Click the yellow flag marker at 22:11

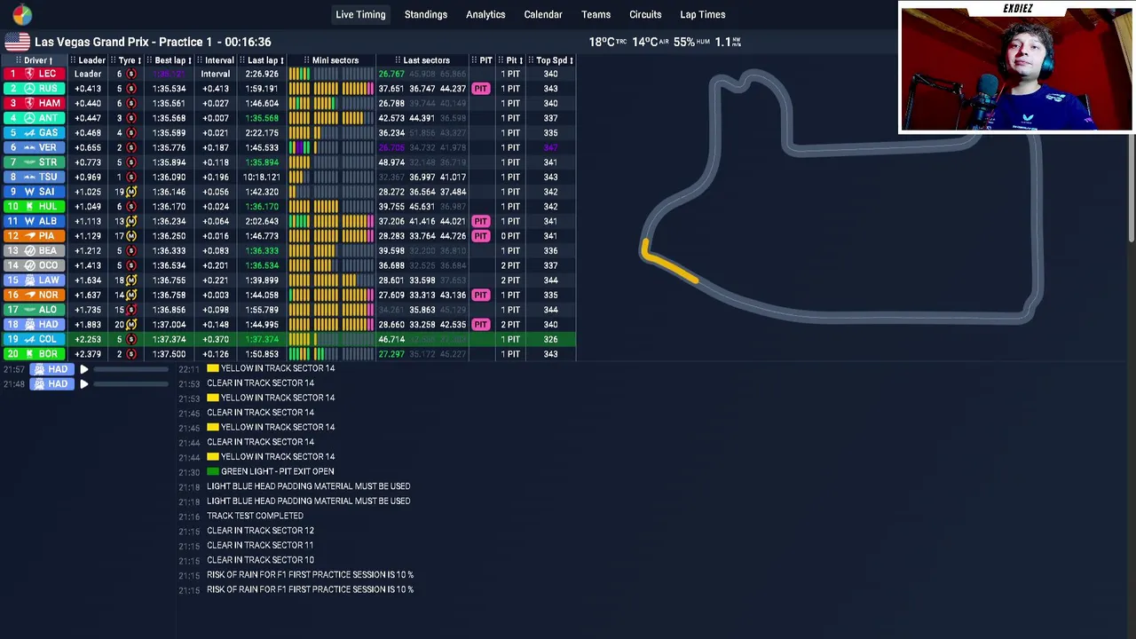point(213,368)
